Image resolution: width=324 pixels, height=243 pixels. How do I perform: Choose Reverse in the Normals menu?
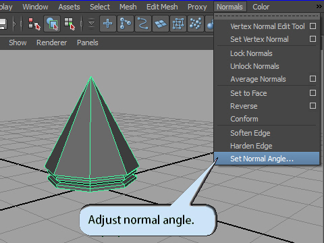point(244,106)
